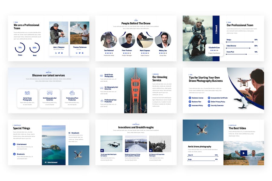Image resolution: width=272 pixels, height=181 pixels.
Task: Click the 75% Clean circular progress ring
Action: pos(20,48)
